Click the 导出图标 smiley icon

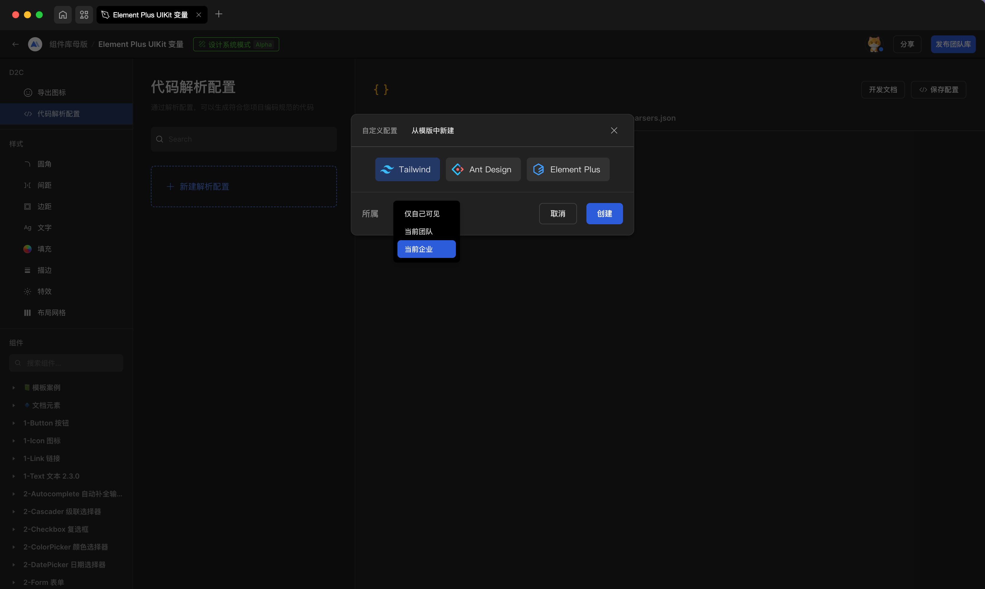pos(28,92)
